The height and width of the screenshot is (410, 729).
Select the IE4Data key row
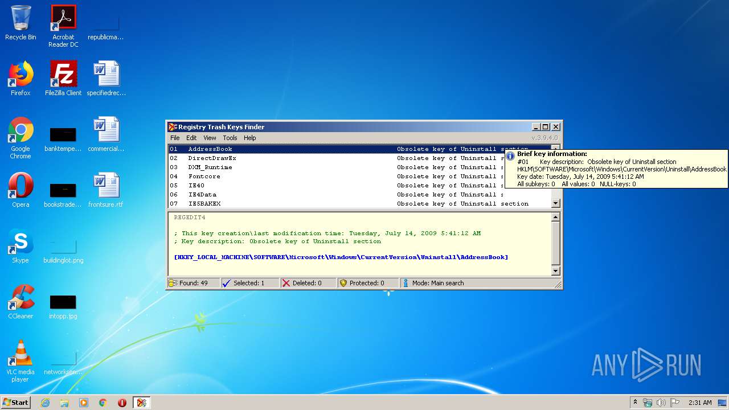coord(360,195)
